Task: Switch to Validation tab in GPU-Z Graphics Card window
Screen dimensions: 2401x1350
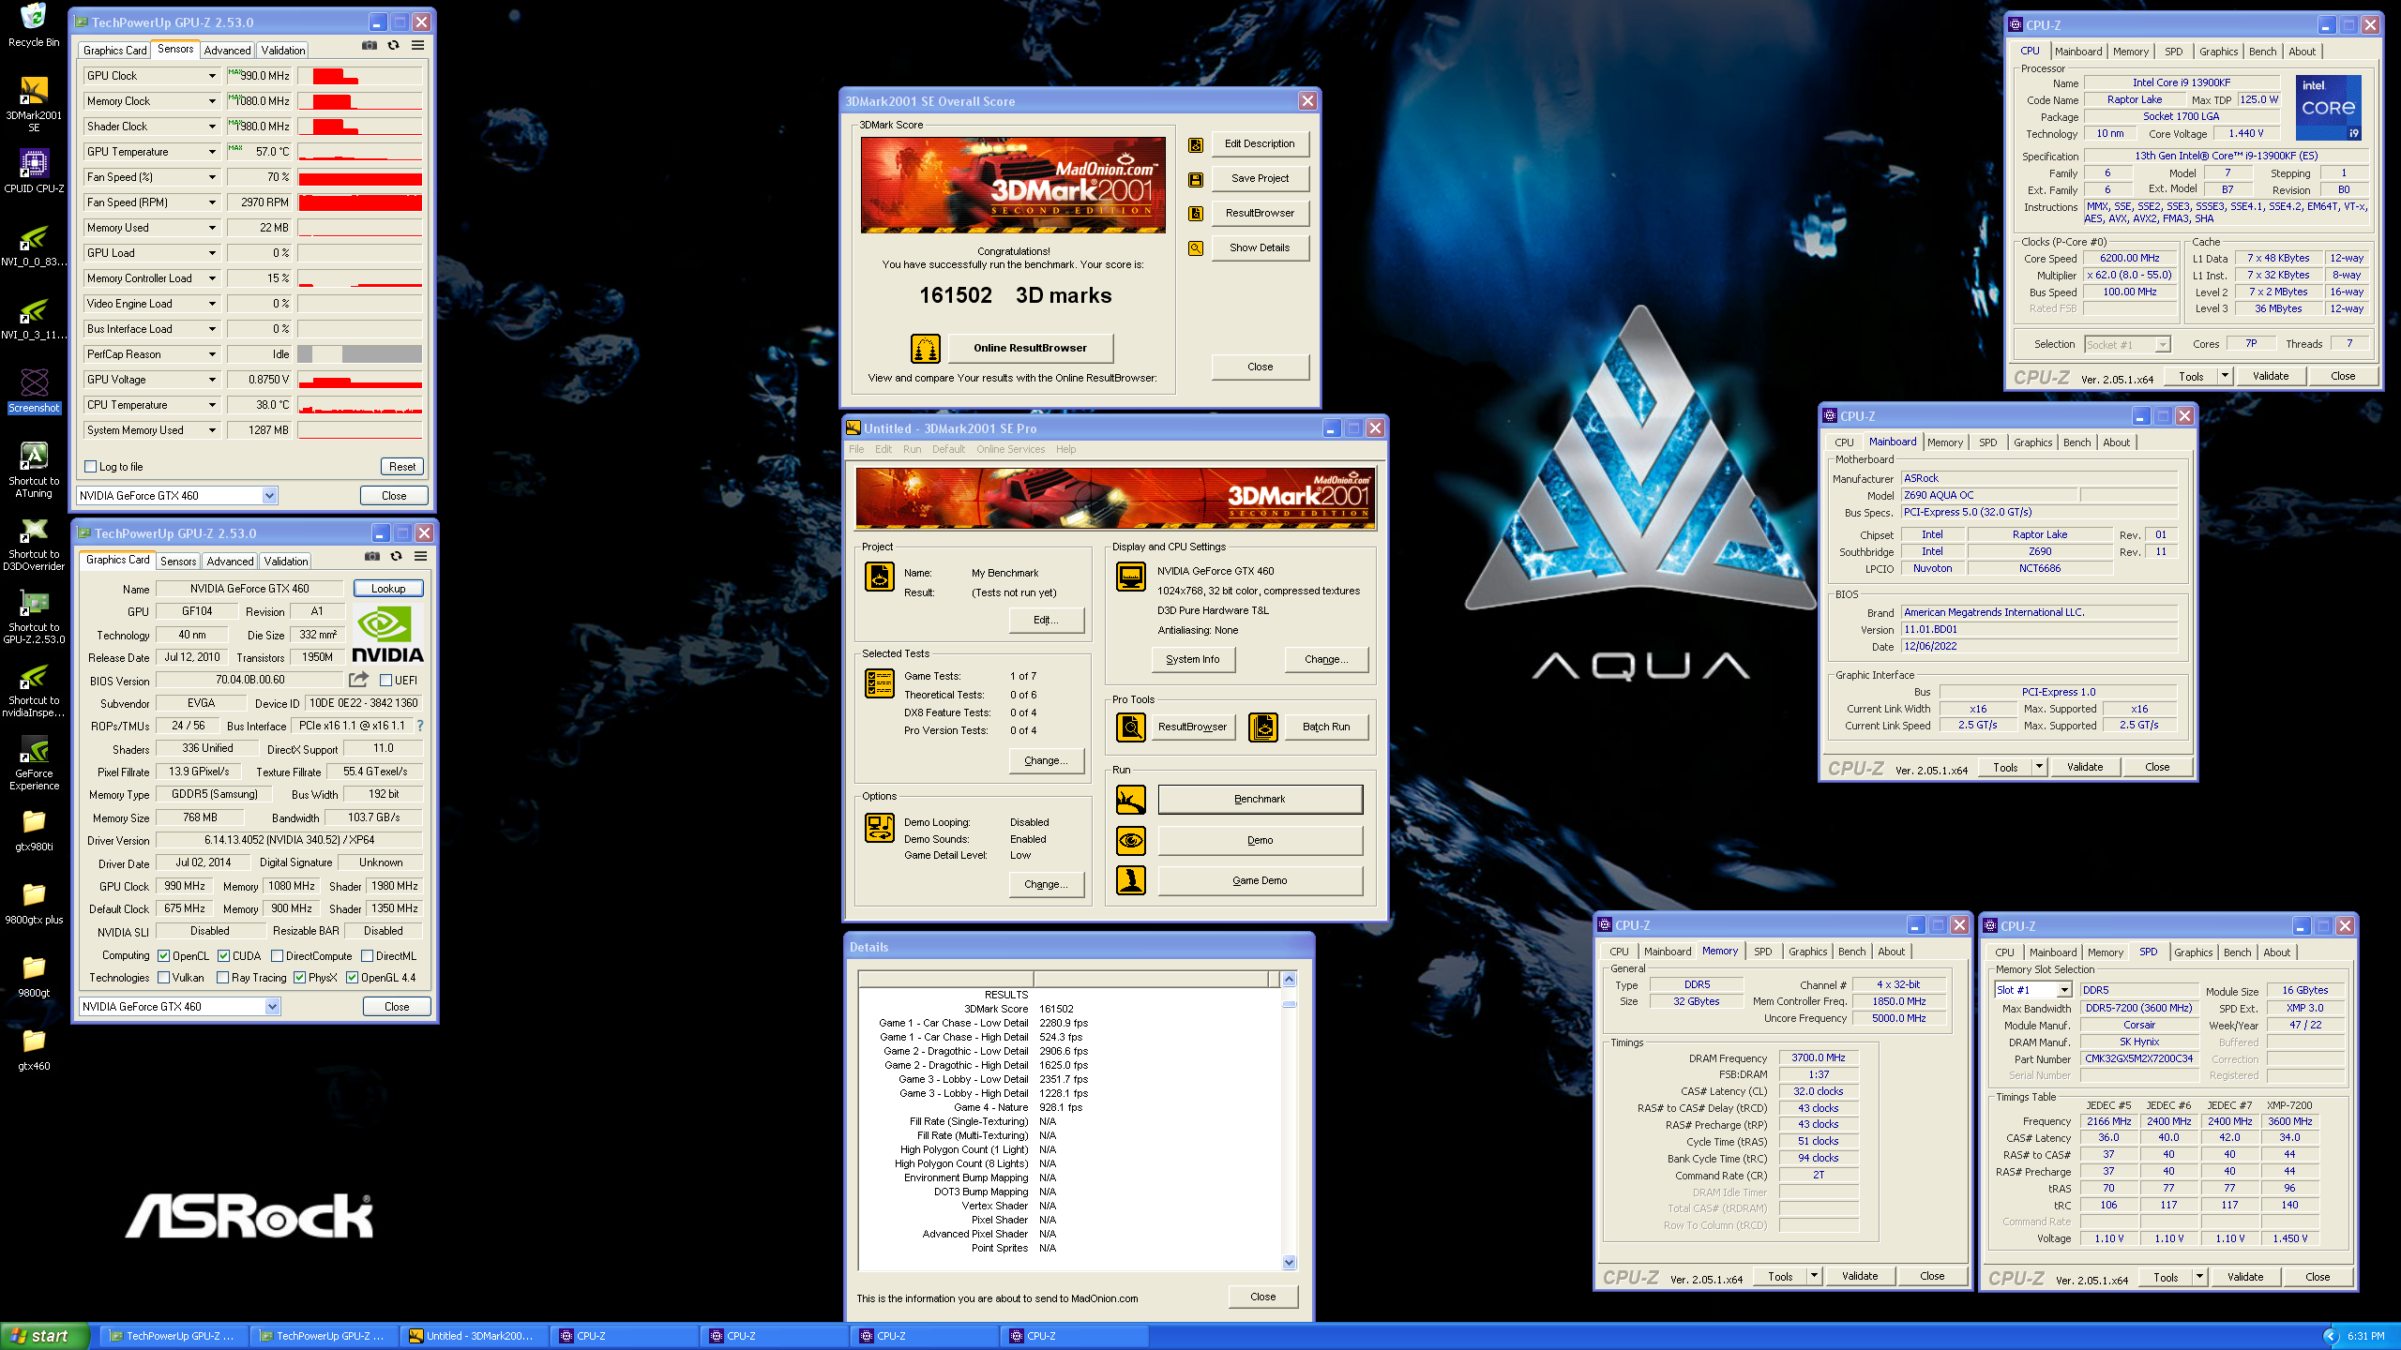Action: (x=286, y=562)
